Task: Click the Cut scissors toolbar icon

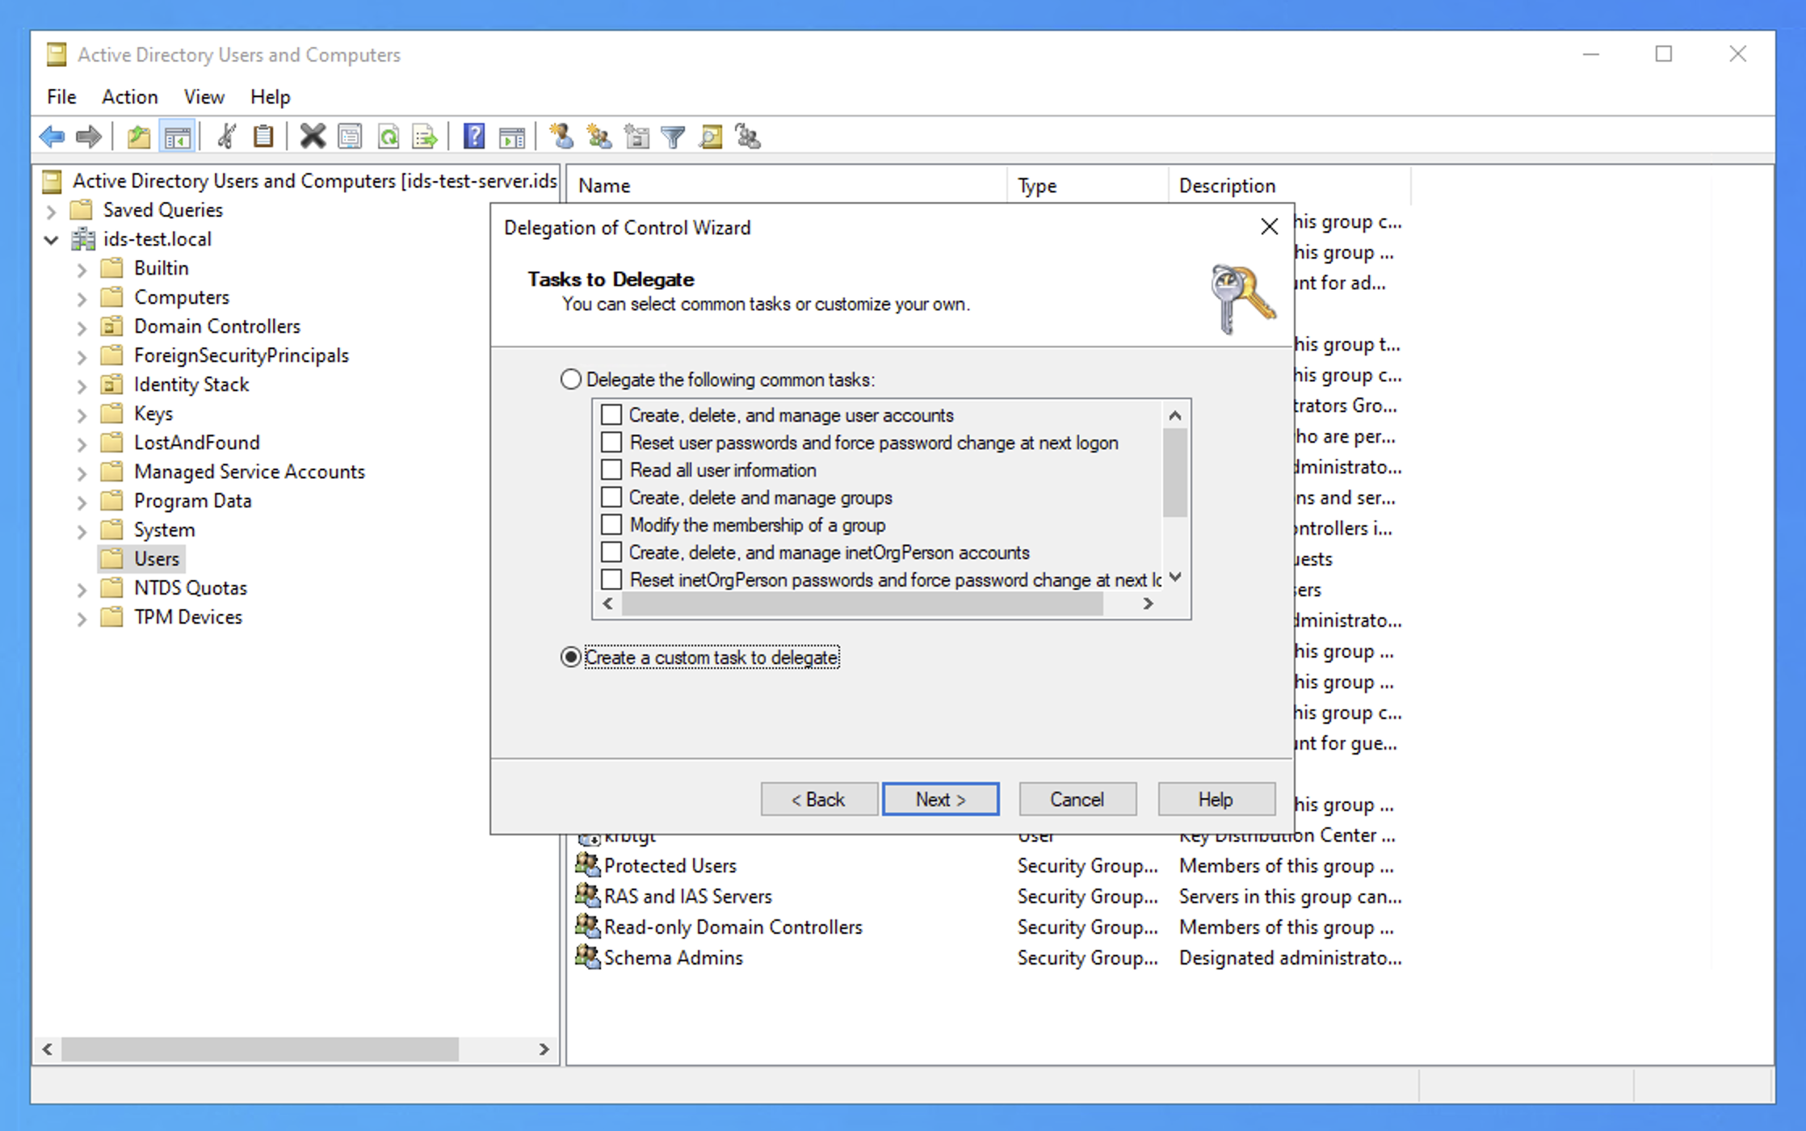Action: tap(227, 137)
